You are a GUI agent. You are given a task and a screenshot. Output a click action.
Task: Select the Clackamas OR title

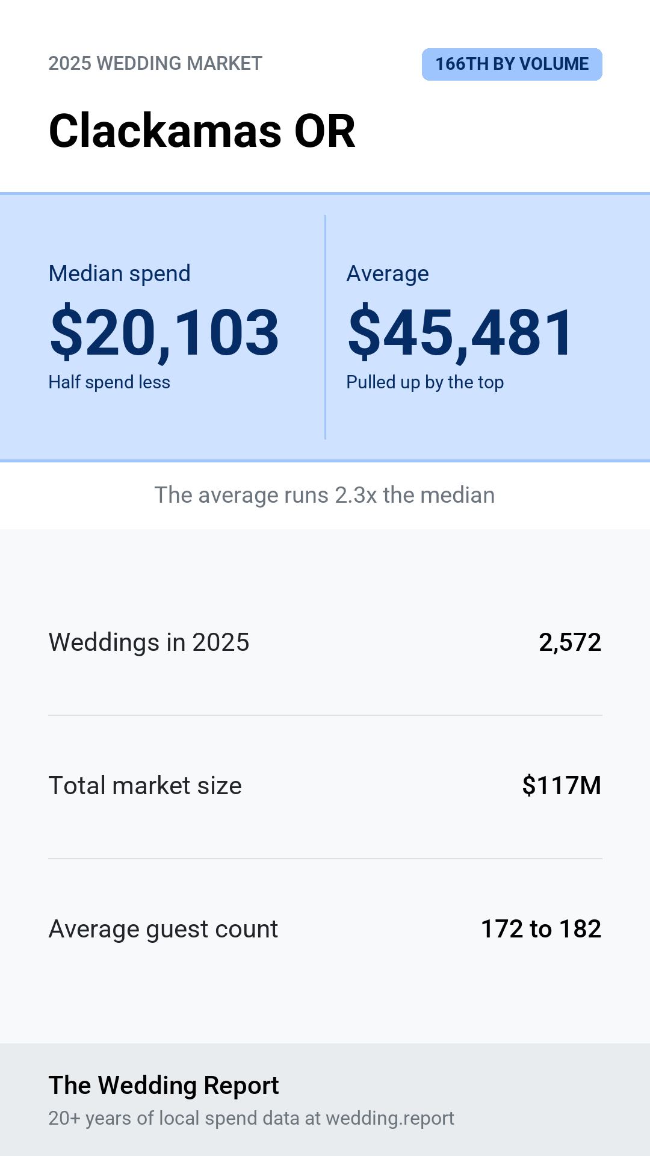202,131
